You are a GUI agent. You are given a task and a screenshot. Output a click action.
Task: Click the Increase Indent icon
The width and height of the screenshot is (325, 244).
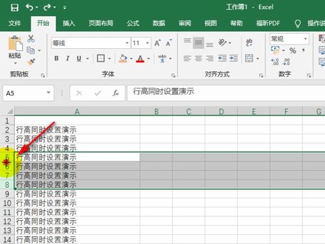click(x=233, y=59)
